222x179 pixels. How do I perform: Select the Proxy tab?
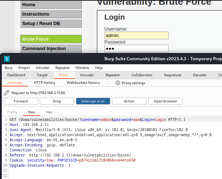coord(64,75)
